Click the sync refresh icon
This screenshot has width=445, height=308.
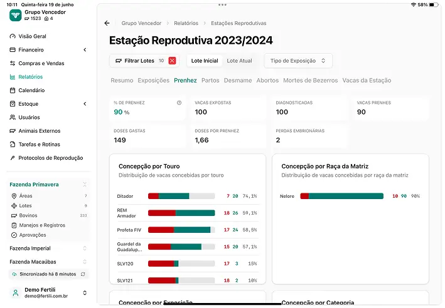83,274
